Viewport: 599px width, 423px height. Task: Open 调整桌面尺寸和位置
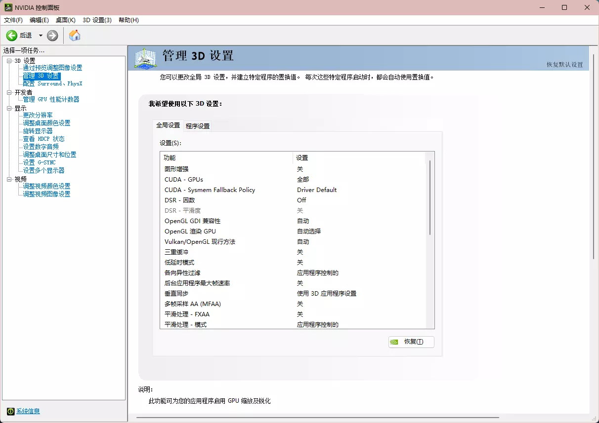(x=49, y=154)
